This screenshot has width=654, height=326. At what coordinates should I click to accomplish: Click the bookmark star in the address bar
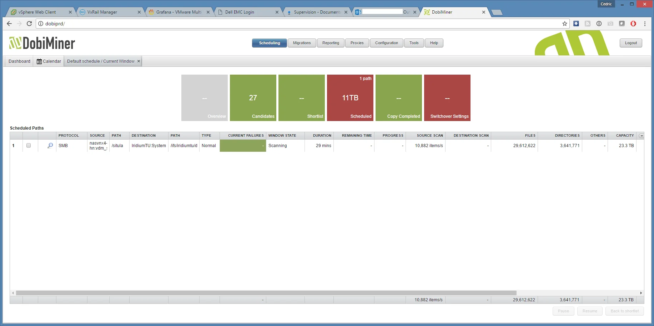click(565, 24)
